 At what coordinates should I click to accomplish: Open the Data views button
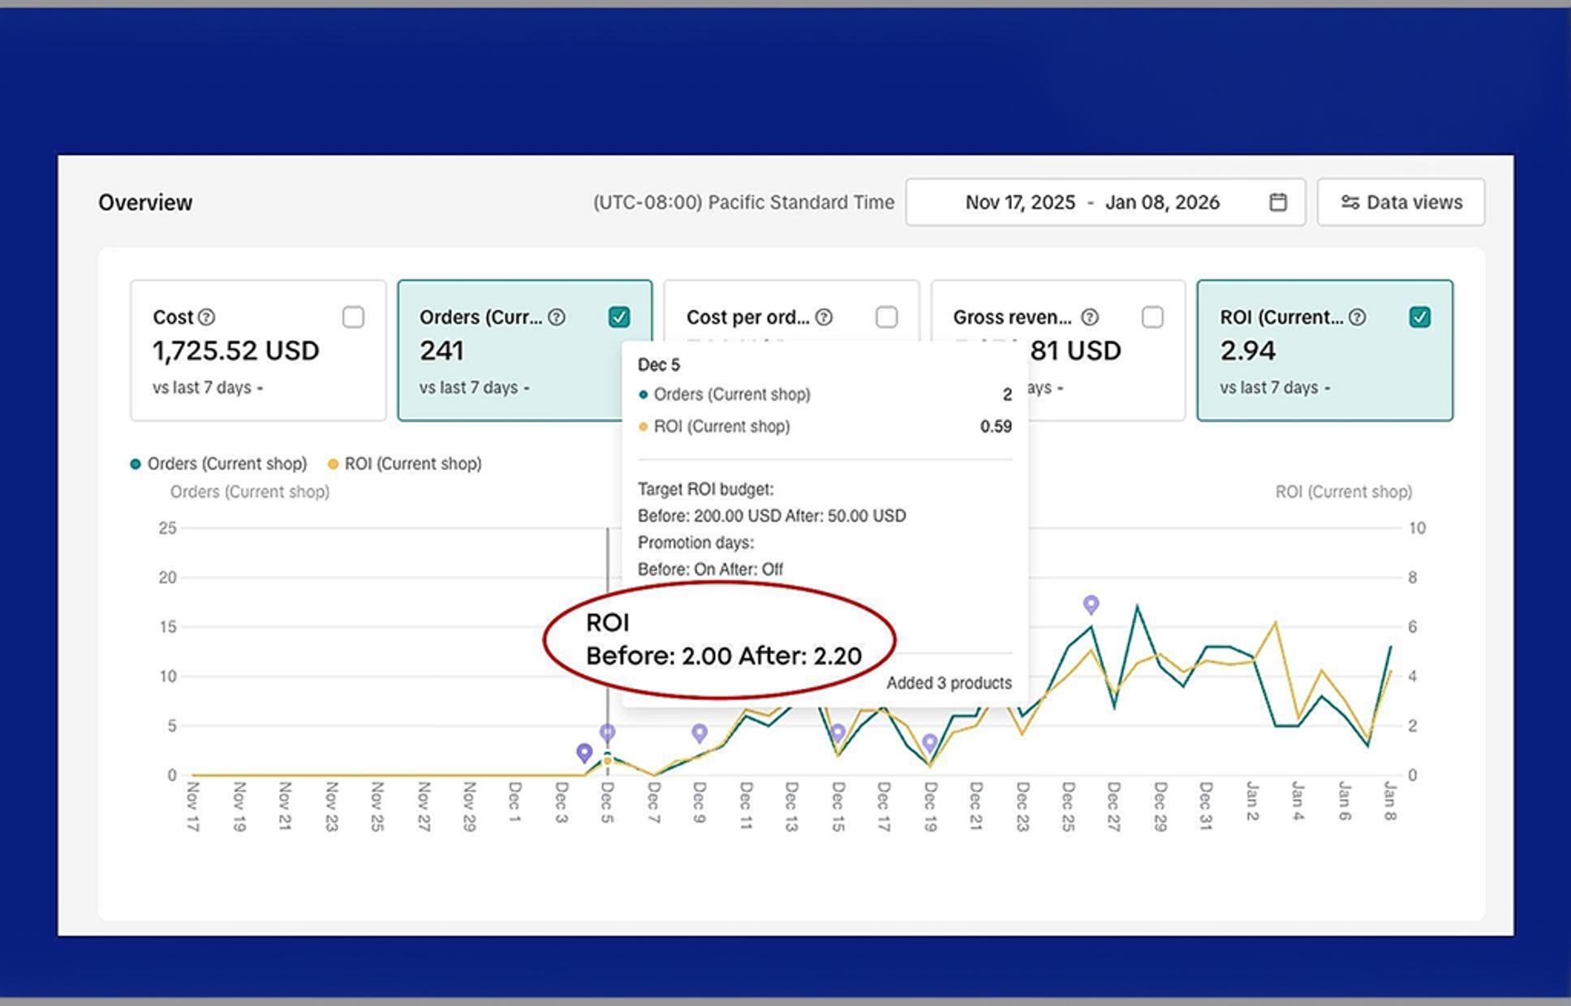click(x=1401, y=202)
